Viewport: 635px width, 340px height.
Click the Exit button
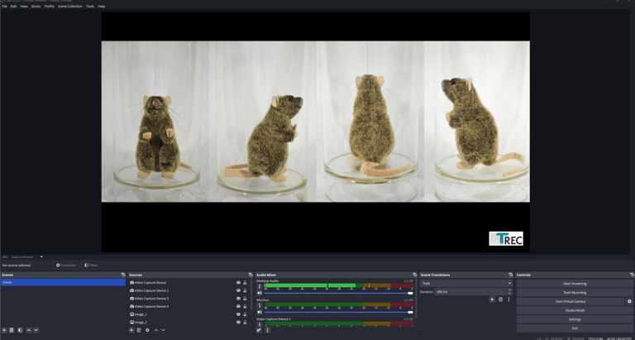575,328
